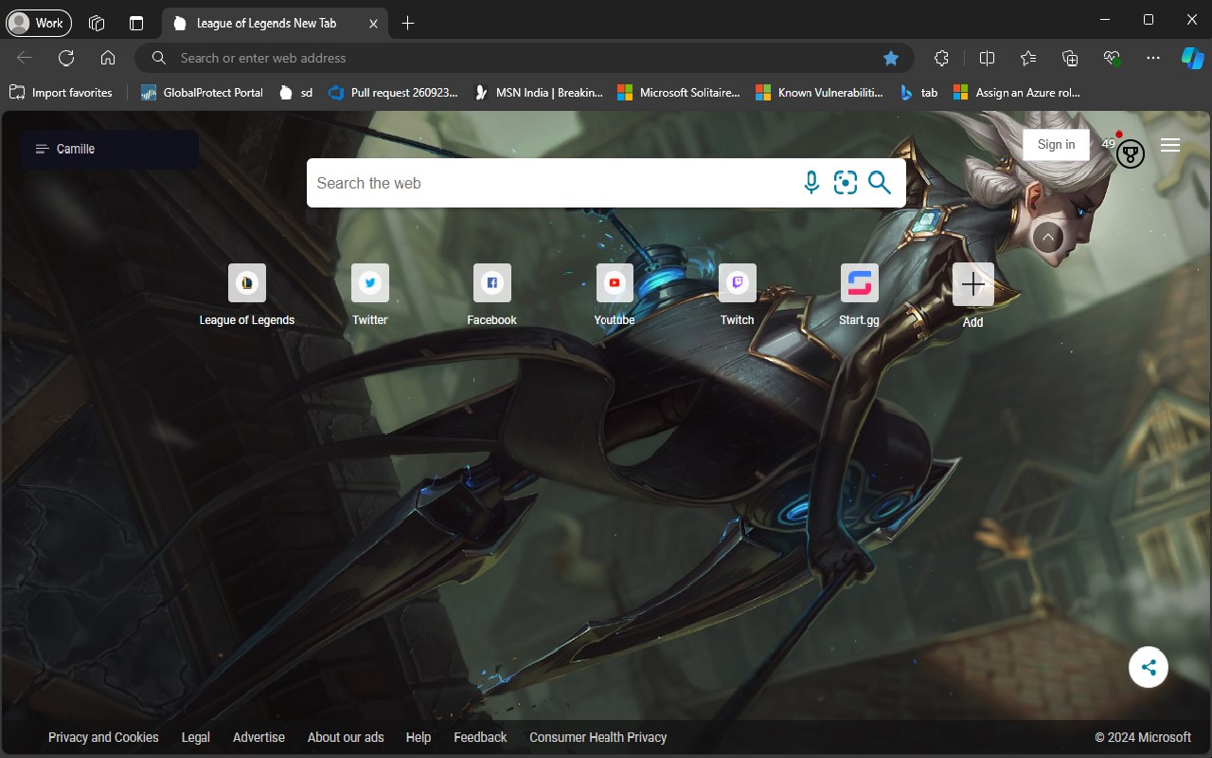Image resolution: width=1212 pixels, height=758 pixels.
Task: Open the Advertise footer link
Action: coord(258,737)
